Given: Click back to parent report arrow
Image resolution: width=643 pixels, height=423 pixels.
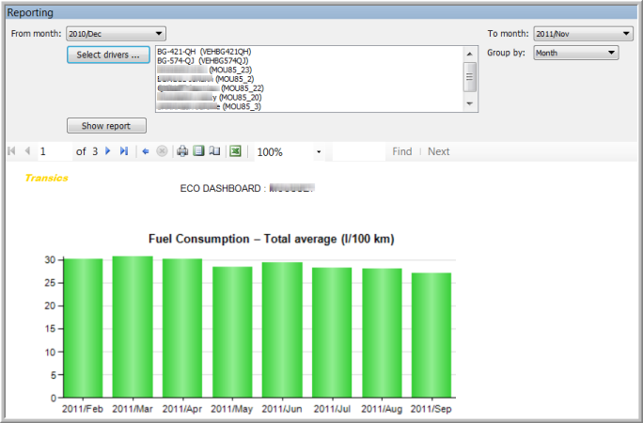Looking at the screenshot, I should (x=146, y=151).
